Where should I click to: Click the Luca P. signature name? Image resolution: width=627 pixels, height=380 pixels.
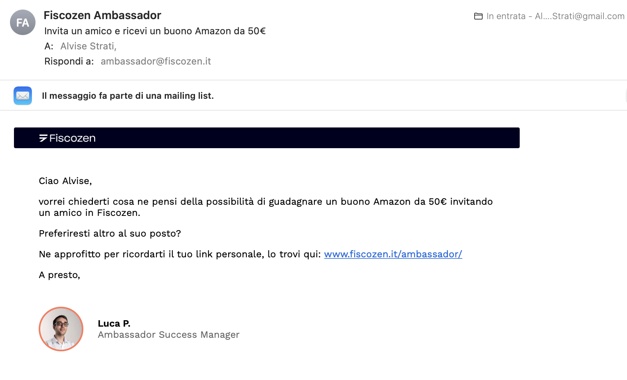pyautogui.click(x=114, y=323)
